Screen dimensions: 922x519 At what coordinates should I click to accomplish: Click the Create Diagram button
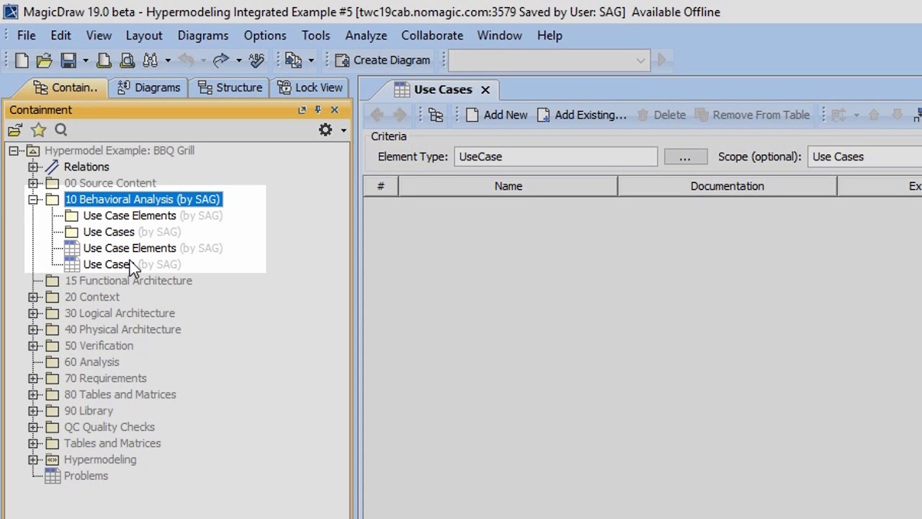[x=382, y=61]
